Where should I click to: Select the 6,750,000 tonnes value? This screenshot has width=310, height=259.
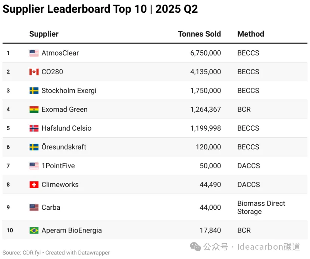pyautogui.click(x=206, y=53)
